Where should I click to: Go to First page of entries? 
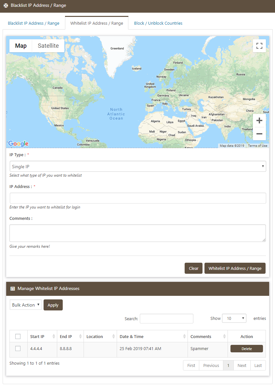[191, 365]
